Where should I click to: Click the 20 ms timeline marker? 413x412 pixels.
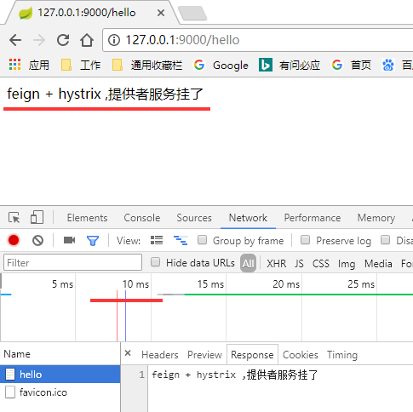click(x=286, y=284)
